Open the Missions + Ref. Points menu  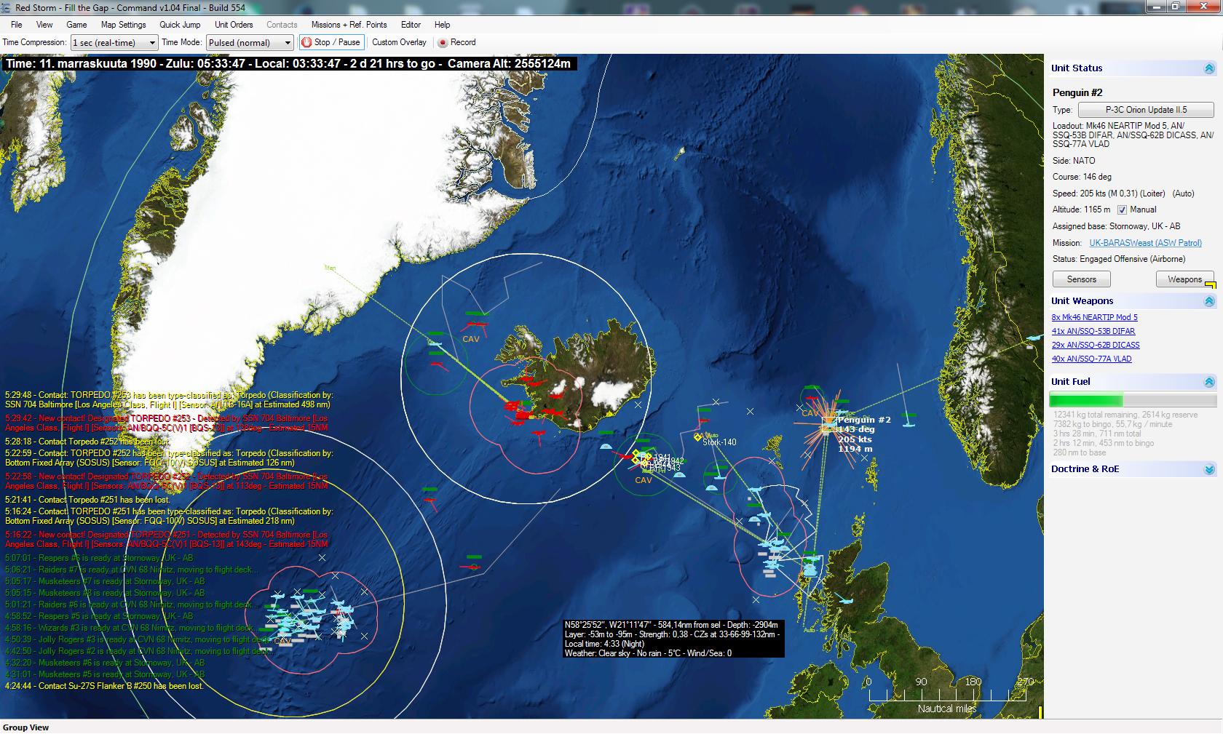[x=349, y=25]
